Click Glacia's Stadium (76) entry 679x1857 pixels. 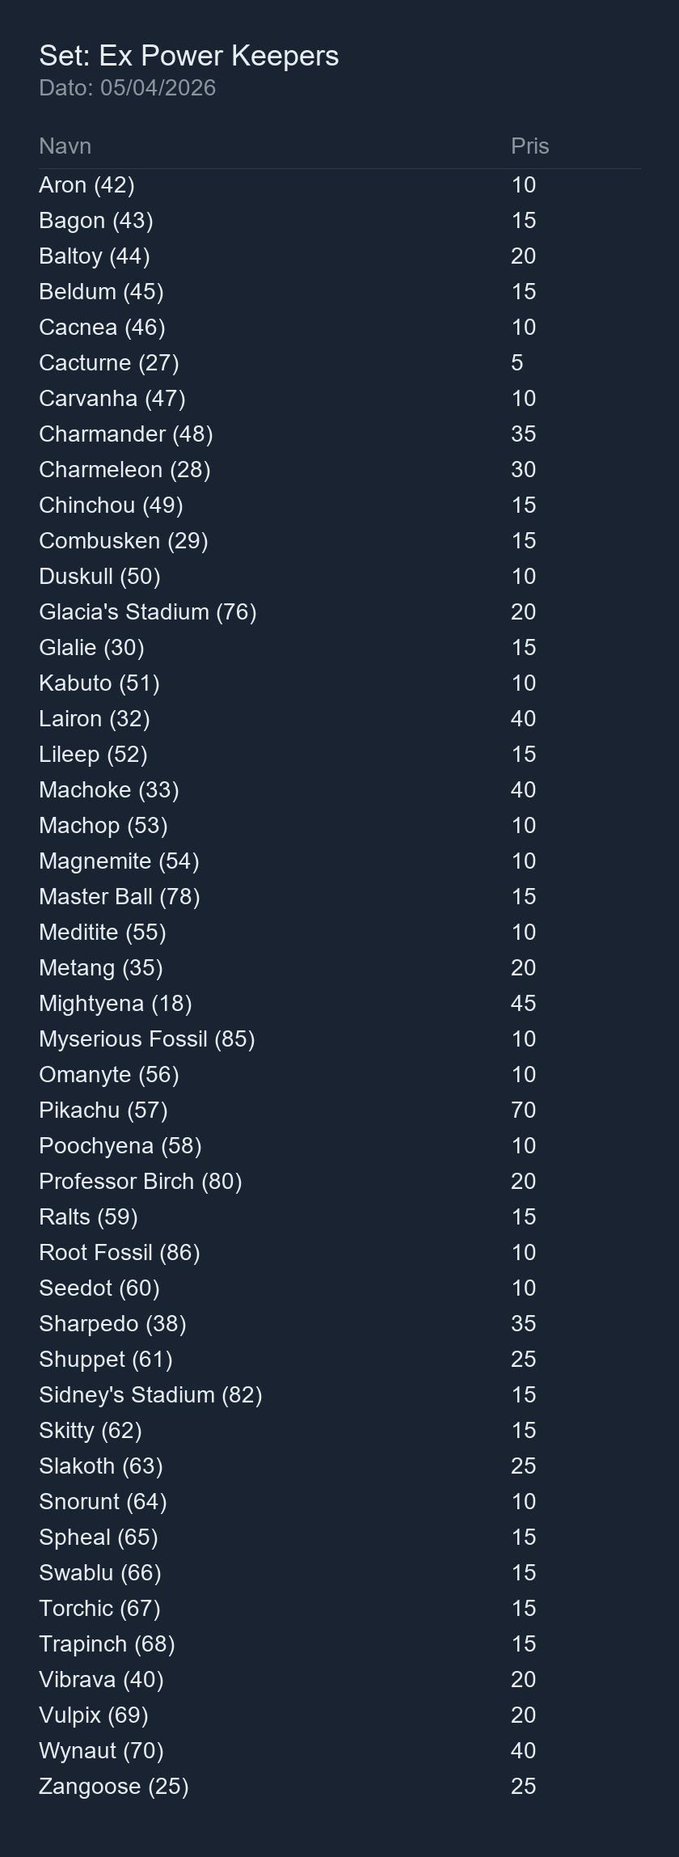tap(147, 612)
